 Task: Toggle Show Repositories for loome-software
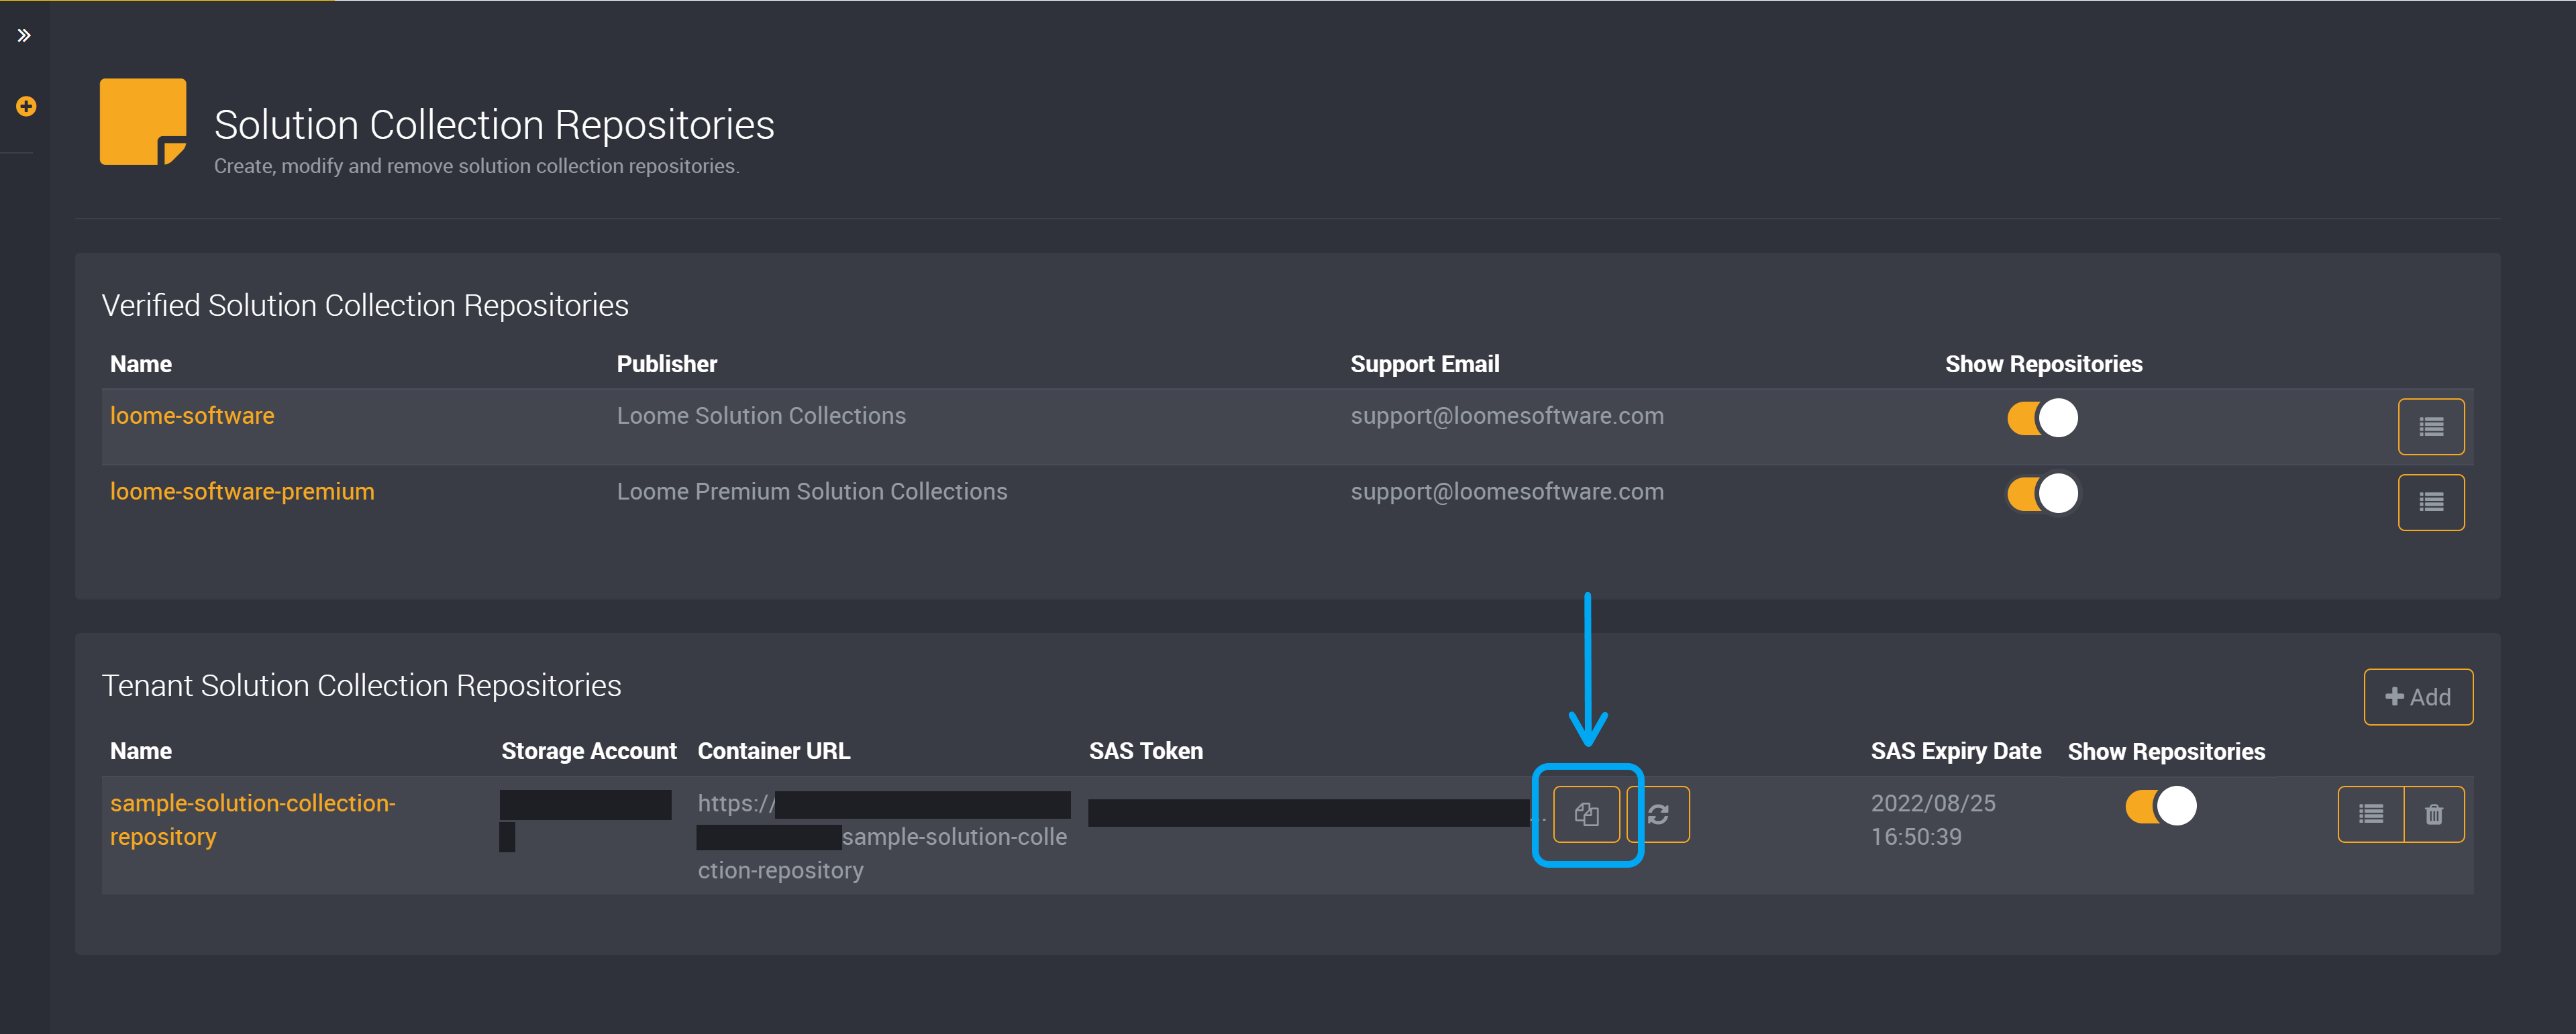pyautogui.click(x=2042, y=418)
